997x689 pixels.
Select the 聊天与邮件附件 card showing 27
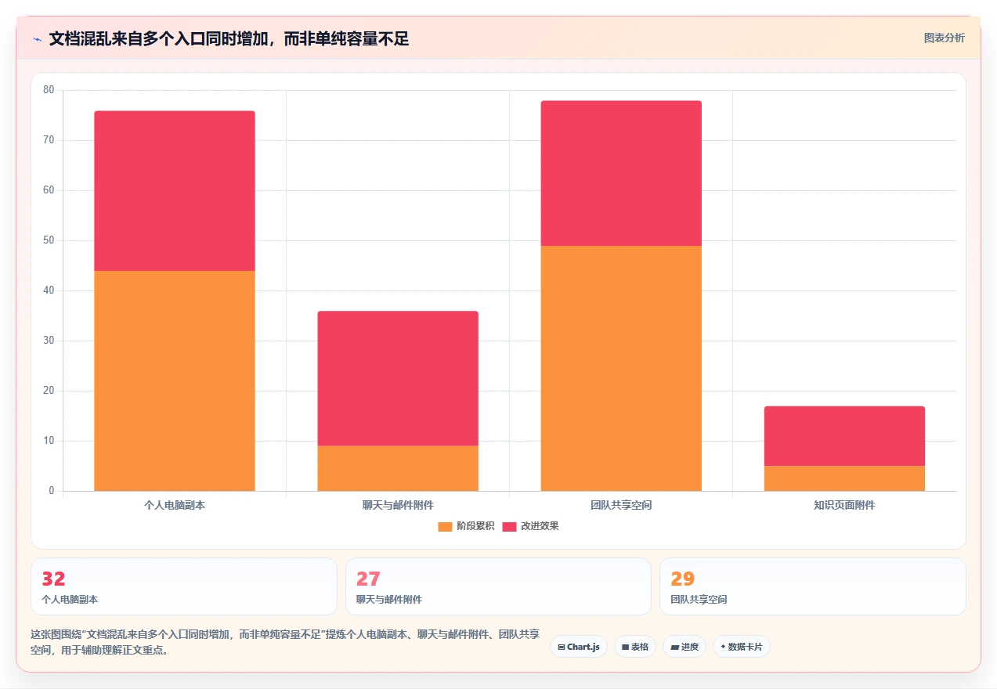pyautogui.click(x=498, y=586)
